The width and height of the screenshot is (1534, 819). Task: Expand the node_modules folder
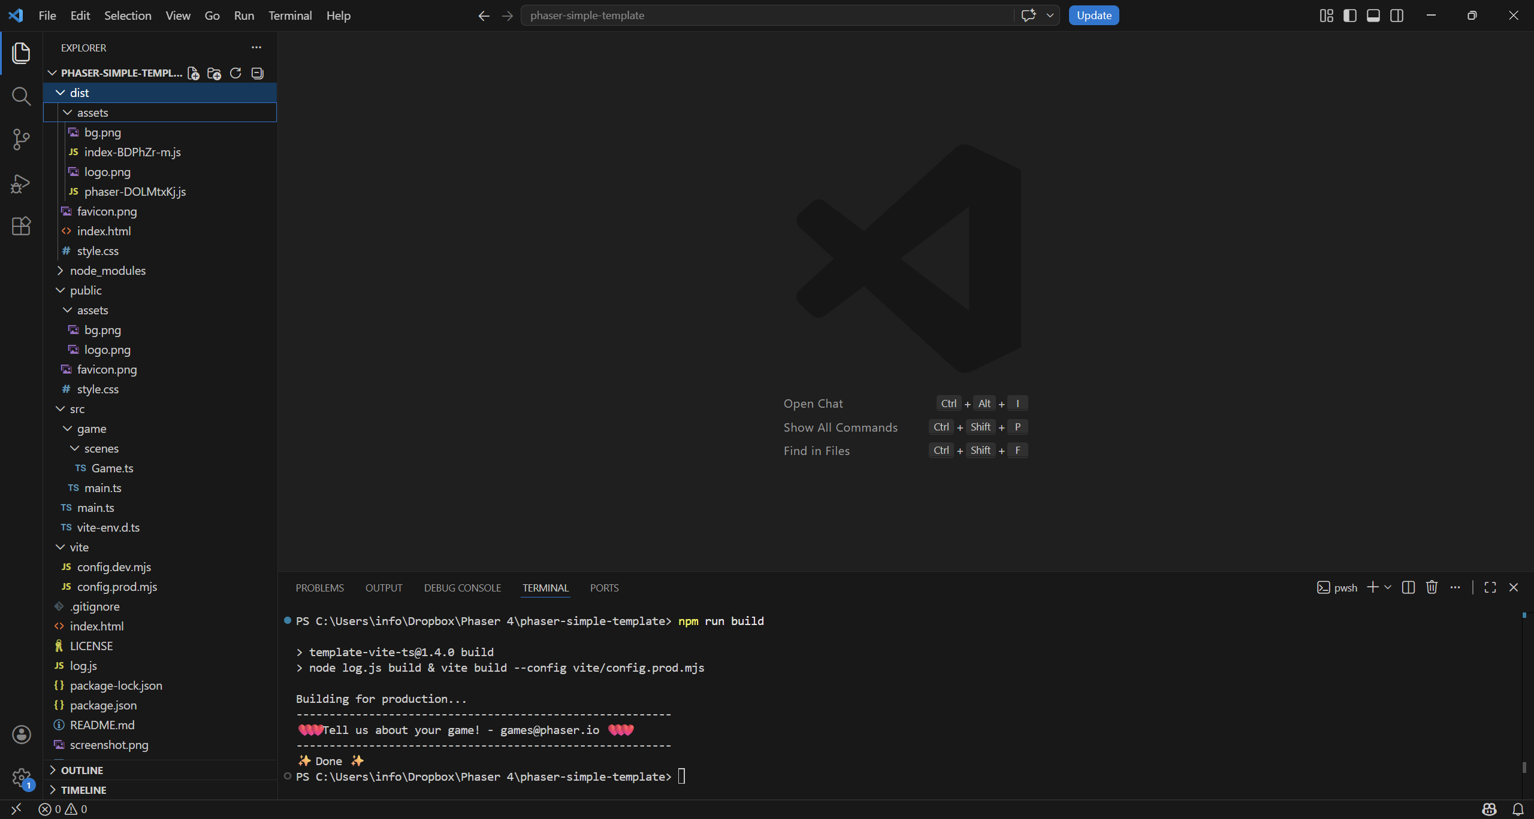[108, 271]
